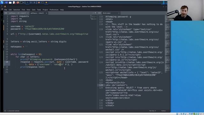Click the '<div id="content">' output line
The height and width of the screenshot is (115, 204).
pos(116,85)
